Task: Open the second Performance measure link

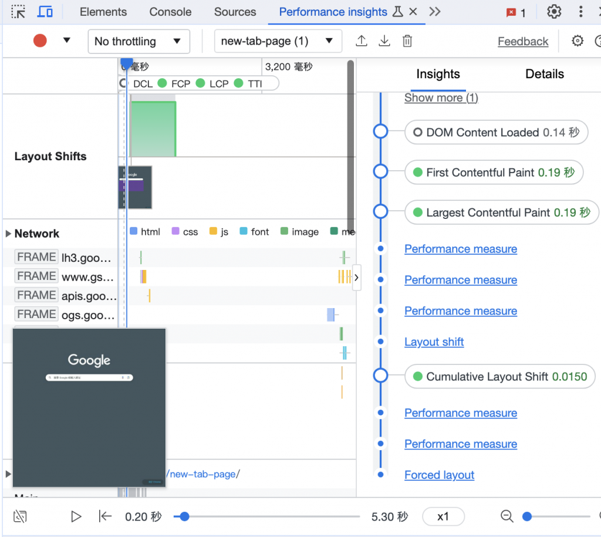Action: [461, 280]
